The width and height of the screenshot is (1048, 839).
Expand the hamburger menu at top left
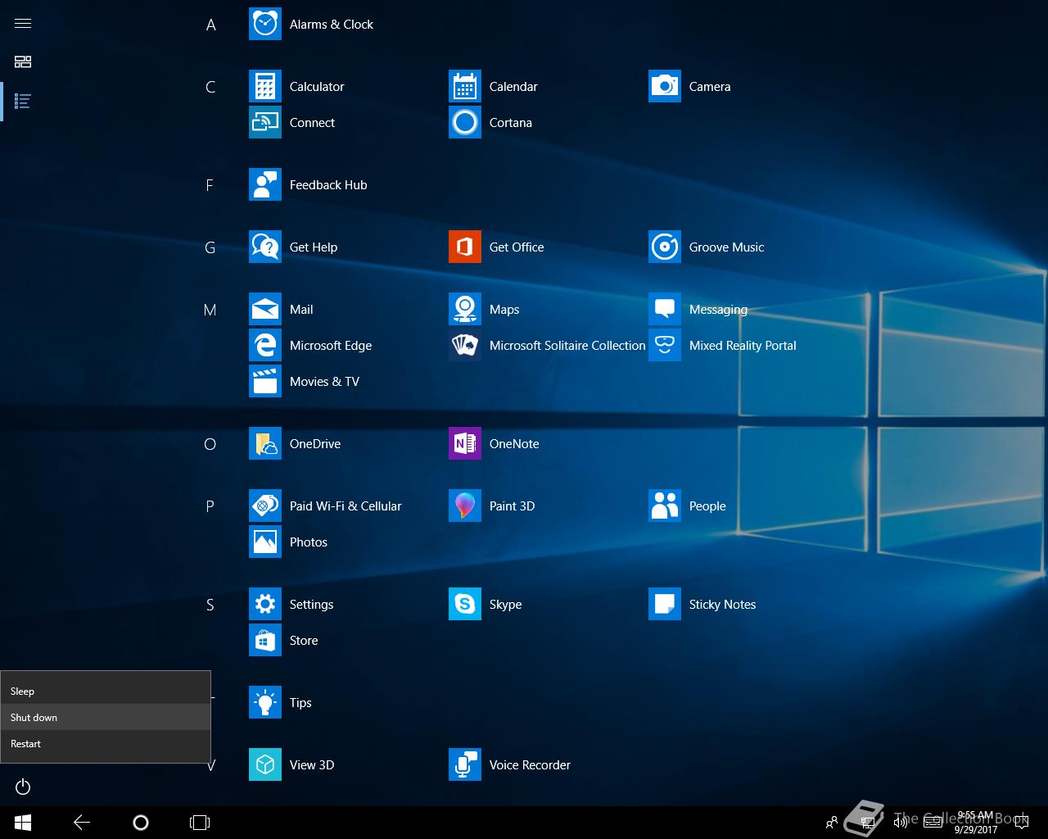pos(23,23)
